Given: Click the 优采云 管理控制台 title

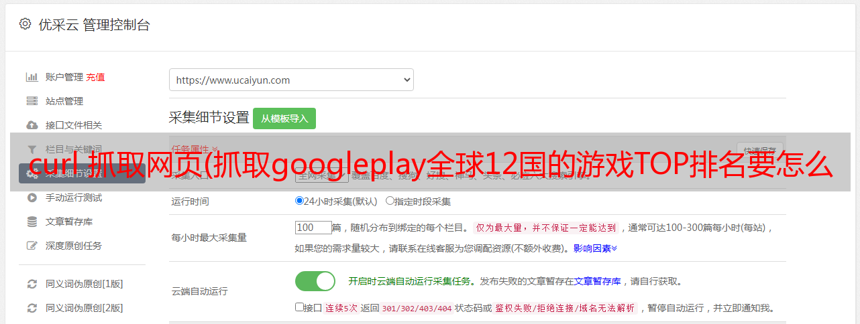Looking at the screenshot, I should pos(93,25).
